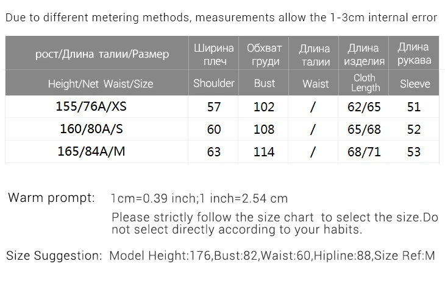Click shoulder value 60 for size S

click(x=214, y=130)
